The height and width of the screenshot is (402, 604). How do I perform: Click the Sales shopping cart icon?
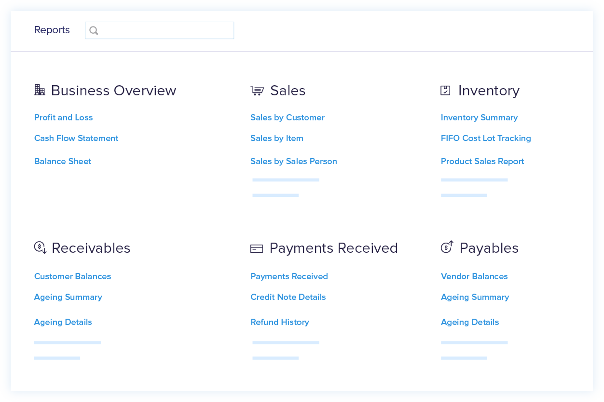point(257,90)
